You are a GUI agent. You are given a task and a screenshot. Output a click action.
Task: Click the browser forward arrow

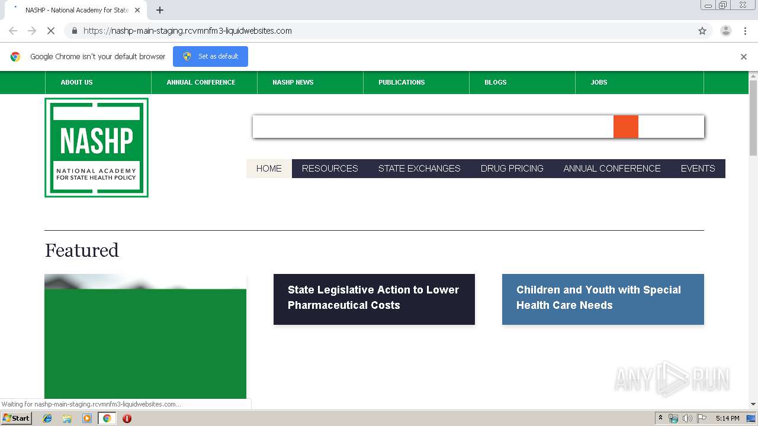tap(32, 31)
